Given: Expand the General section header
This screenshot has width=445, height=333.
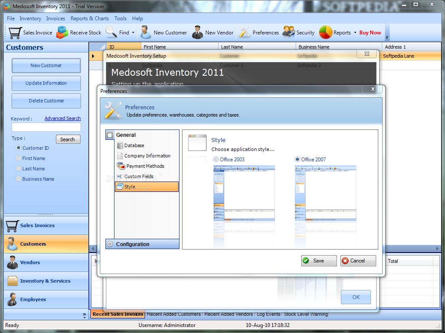Looking at the screenshot, I should coord(142,135).
